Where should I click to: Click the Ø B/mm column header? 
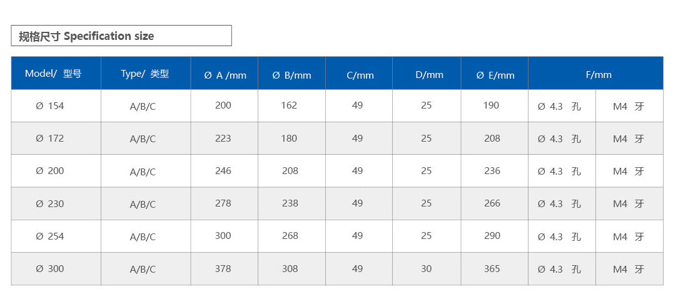coord(291,75)
